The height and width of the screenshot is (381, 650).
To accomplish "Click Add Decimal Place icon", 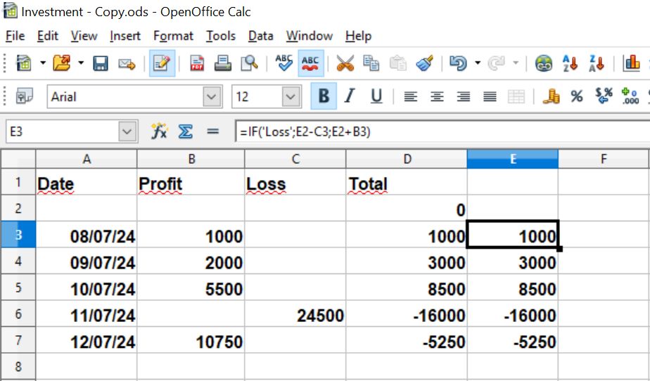I will (x=630, y=96).
